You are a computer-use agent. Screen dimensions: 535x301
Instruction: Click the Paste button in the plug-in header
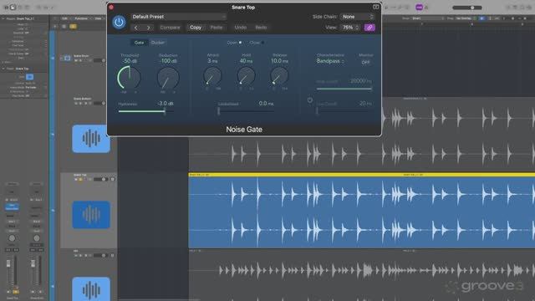point(217,28)
